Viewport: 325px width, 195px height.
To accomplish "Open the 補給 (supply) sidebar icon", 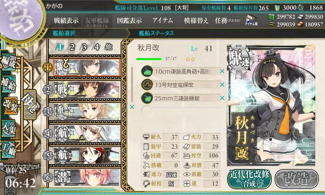I will click(x=8, y=84).
